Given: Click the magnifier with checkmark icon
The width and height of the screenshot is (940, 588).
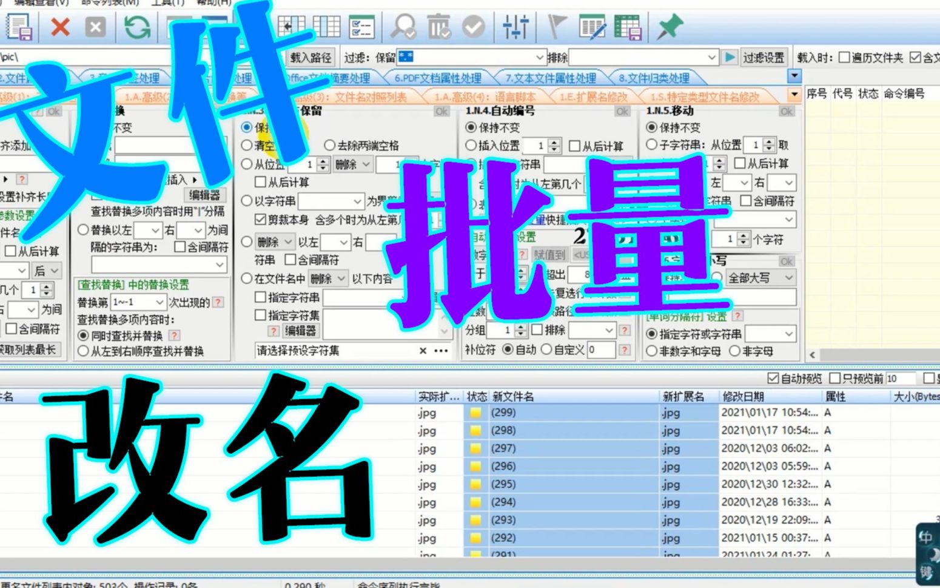Looking at the screenshot, I should point(403,27).
